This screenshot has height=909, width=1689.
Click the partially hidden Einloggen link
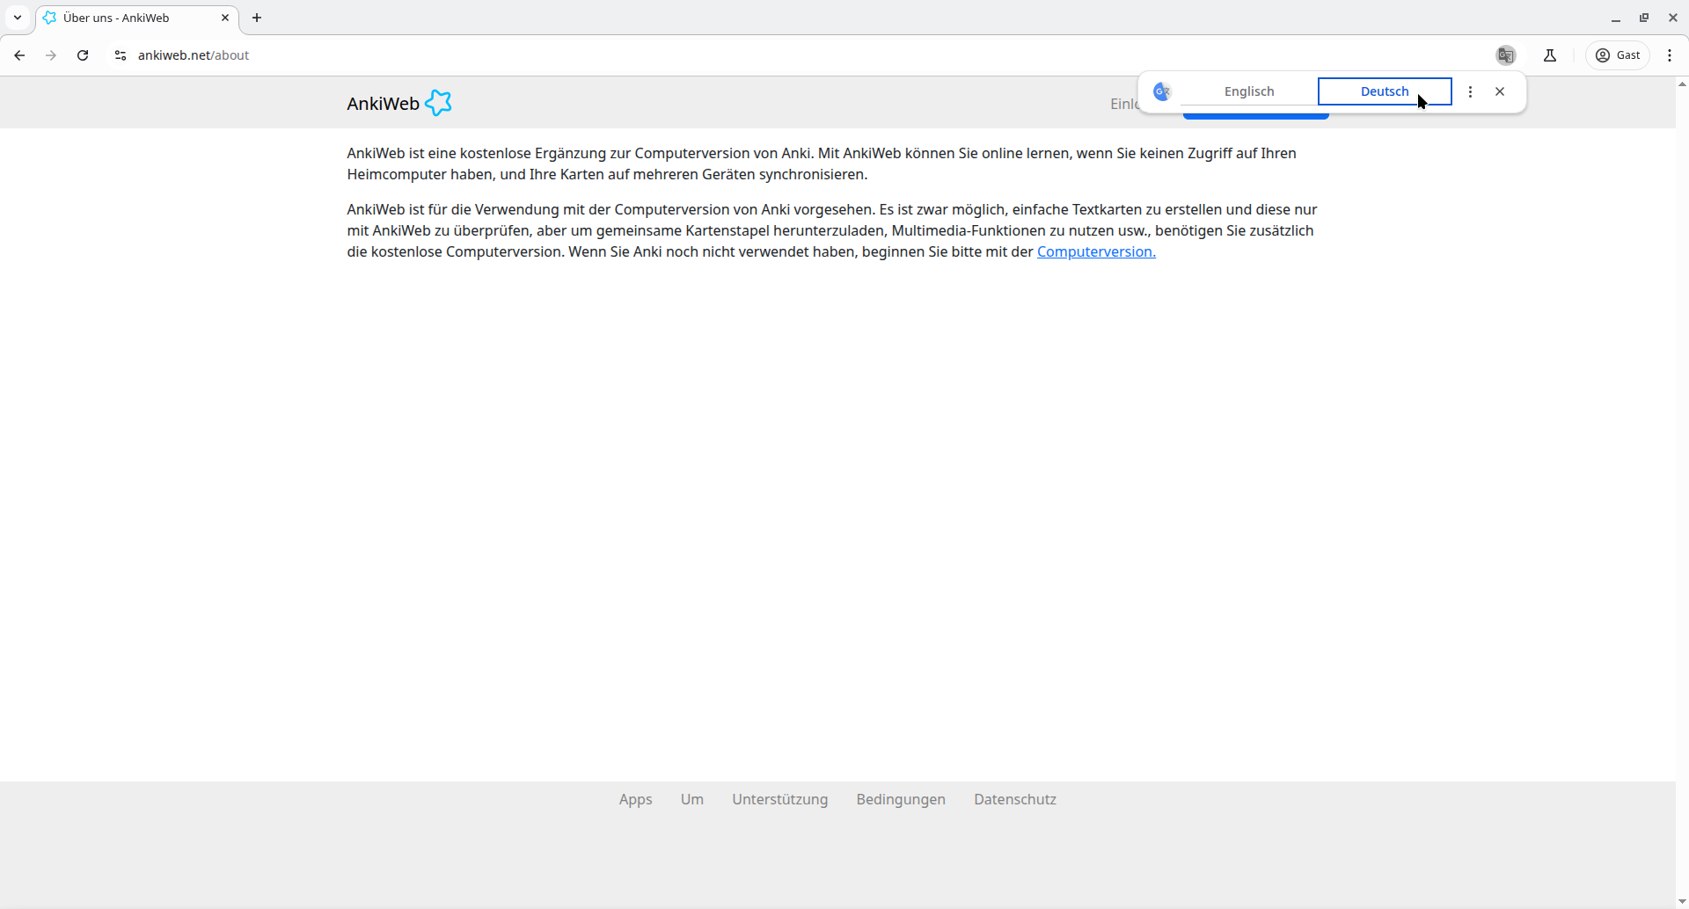pos(1124,104)
